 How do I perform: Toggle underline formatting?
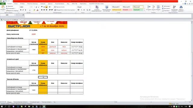click(25, 10)
